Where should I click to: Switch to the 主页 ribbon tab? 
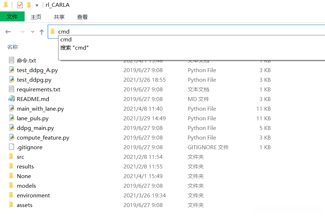(x=36, y=17)
